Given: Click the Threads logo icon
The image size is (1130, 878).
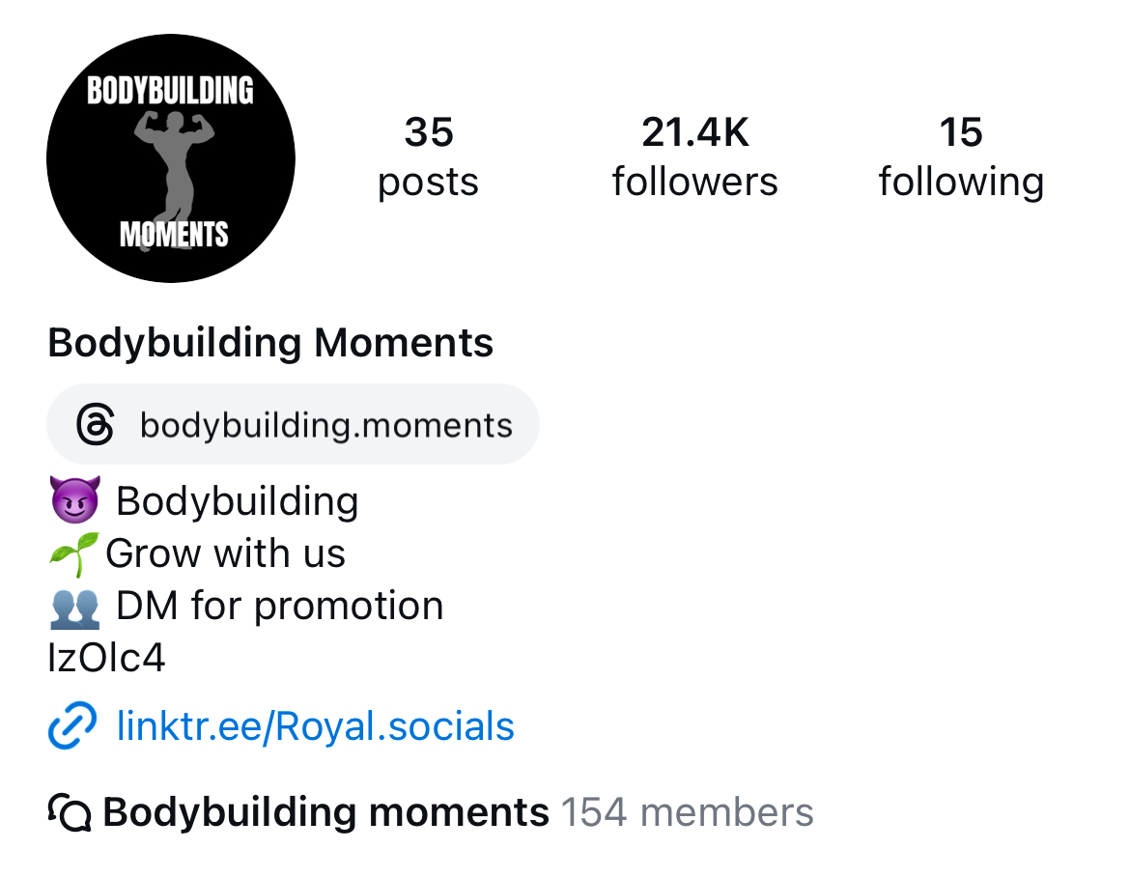Looking at the screenshot, I should tap(96, 425).
